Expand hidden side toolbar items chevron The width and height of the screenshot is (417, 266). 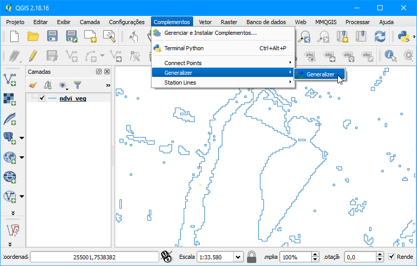tap(13, 213)
